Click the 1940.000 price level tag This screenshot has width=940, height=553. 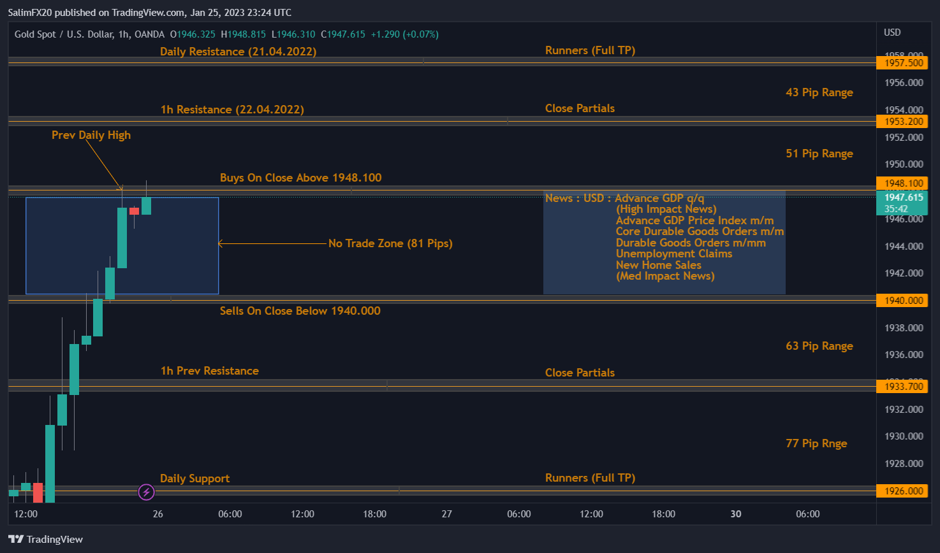pos(902,301)
